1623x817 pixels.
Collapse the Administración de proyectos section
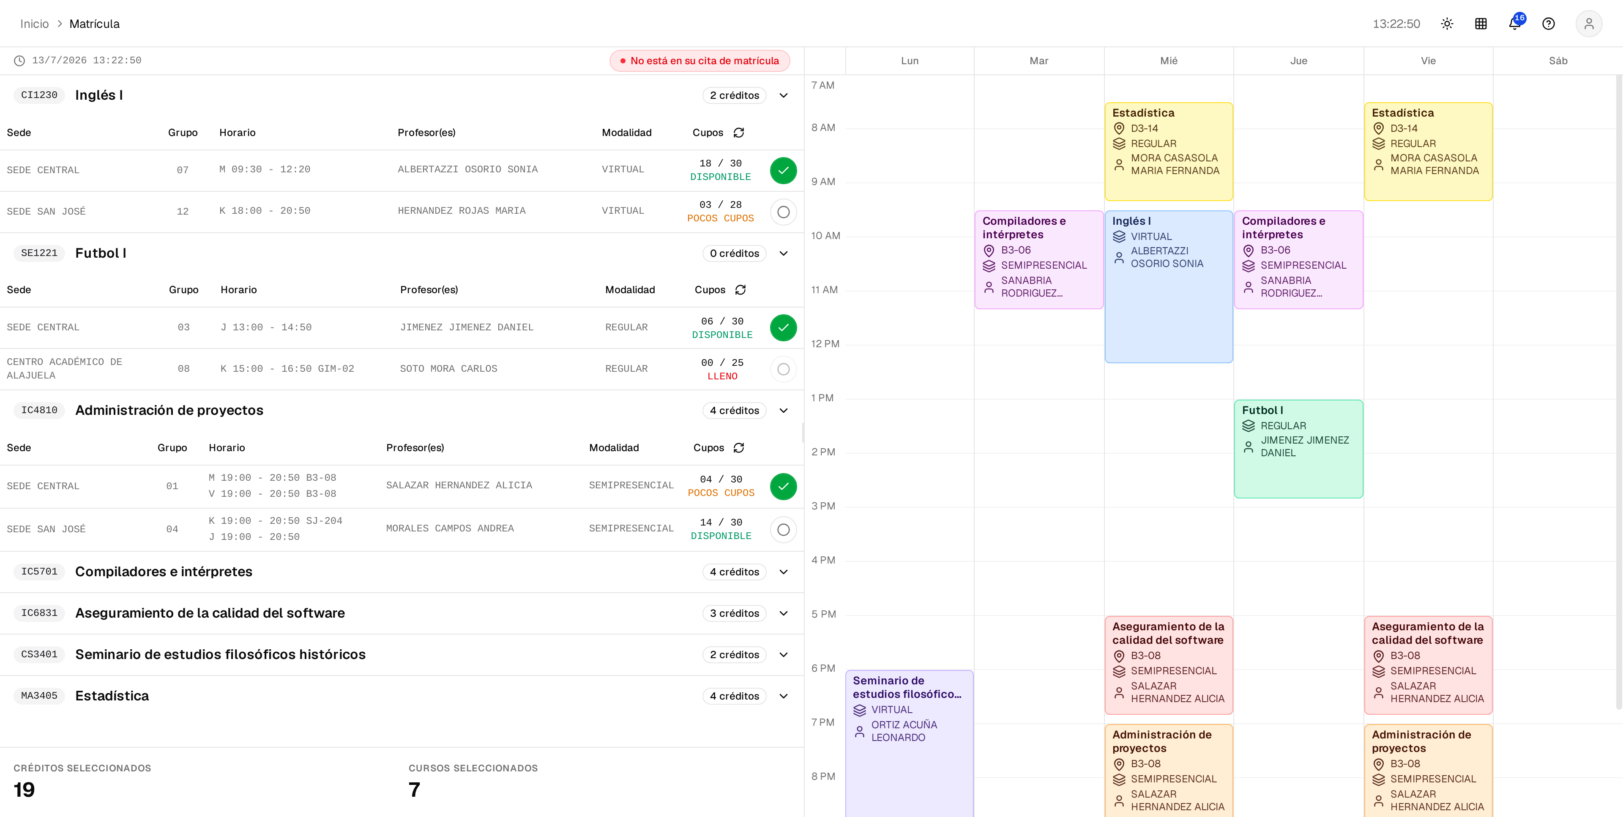(783, 411)
